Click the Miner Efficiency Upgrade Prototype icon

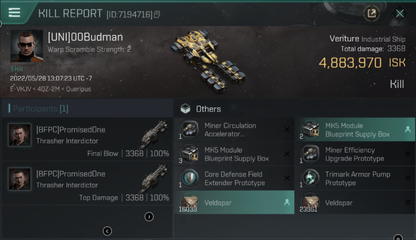[310, 154]
